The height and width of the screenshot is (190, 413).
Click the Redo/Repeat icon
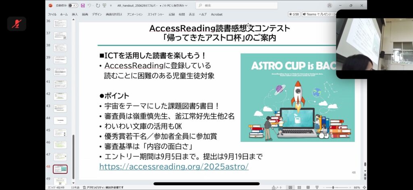point(98,6)
